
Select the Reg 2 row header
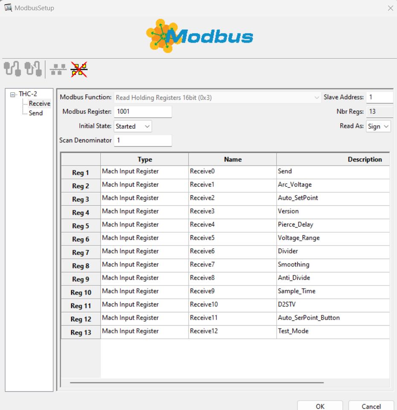click(81, 186)
